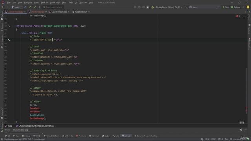Screen dimensions: 251x141
Task: Open the Build menu
Action: 52,3
